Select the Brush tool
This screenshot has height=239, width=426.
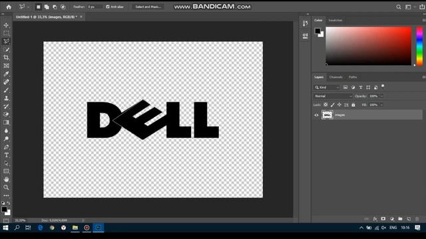click(6, 90)
